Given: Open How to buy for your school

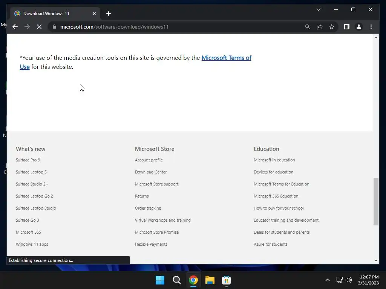Looking at the screenshot, I should coord(279,208).
